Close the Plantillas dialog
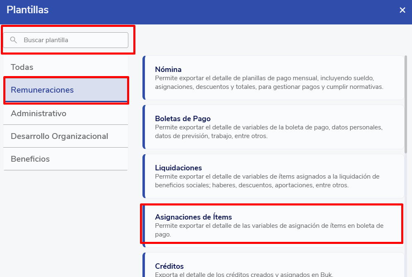Viewport: 412px width, 277px height. click(402, 10)
